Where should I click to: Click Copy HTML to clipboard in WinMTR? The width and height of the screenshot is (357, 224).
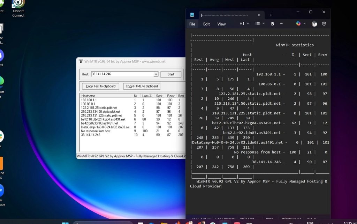click(x=142, y=86)
